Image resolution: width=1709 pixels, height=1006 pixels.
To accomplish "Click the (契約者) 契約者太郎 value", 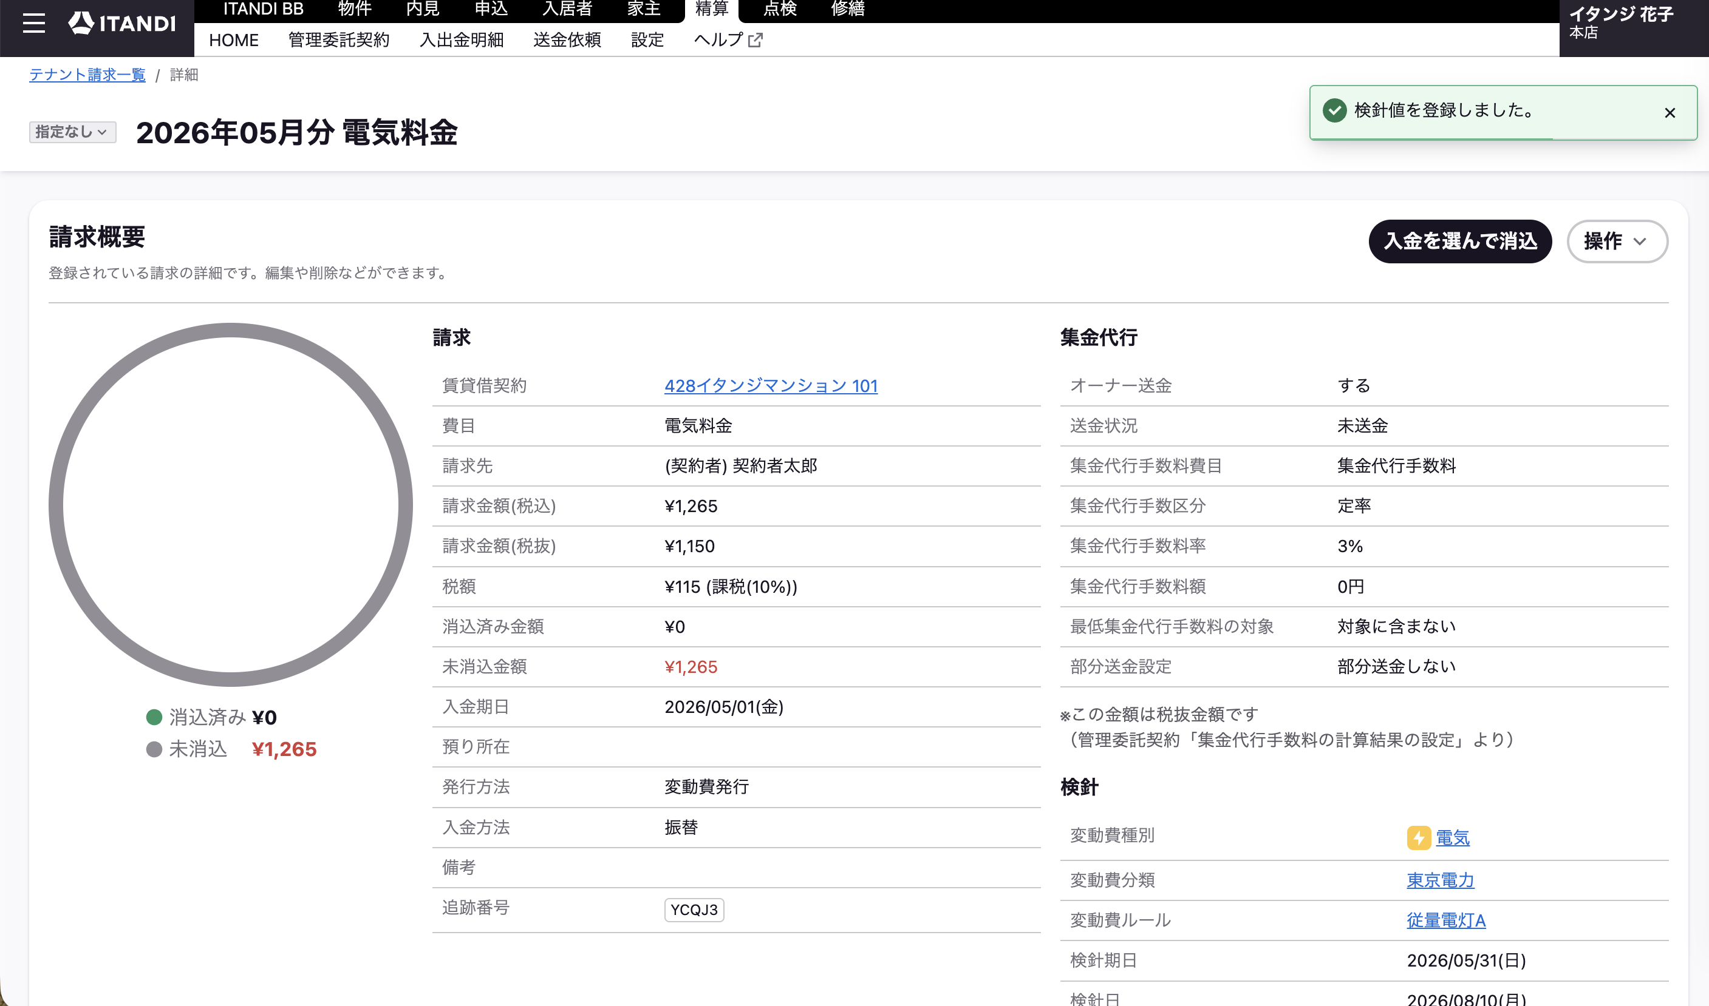I will [741, 466].
